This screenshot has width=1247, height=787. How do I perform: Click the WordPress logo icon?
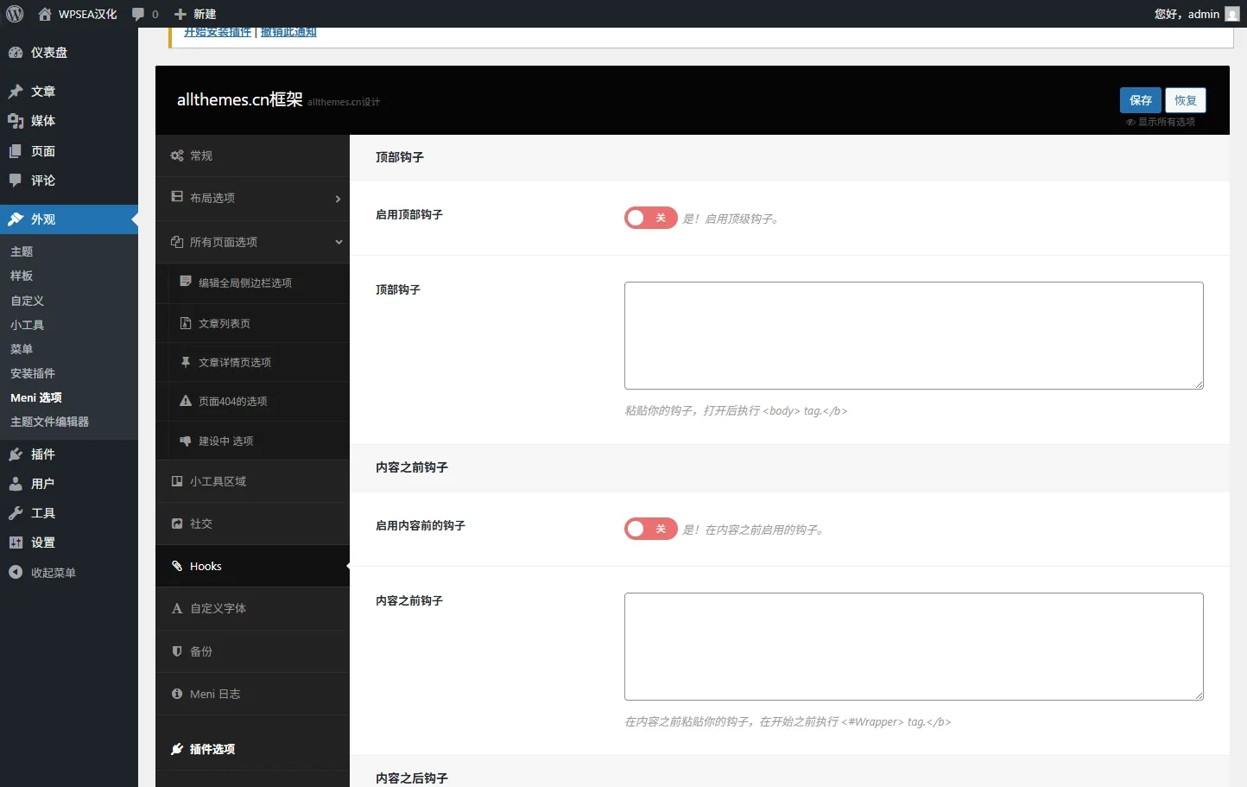pos(15,14)
